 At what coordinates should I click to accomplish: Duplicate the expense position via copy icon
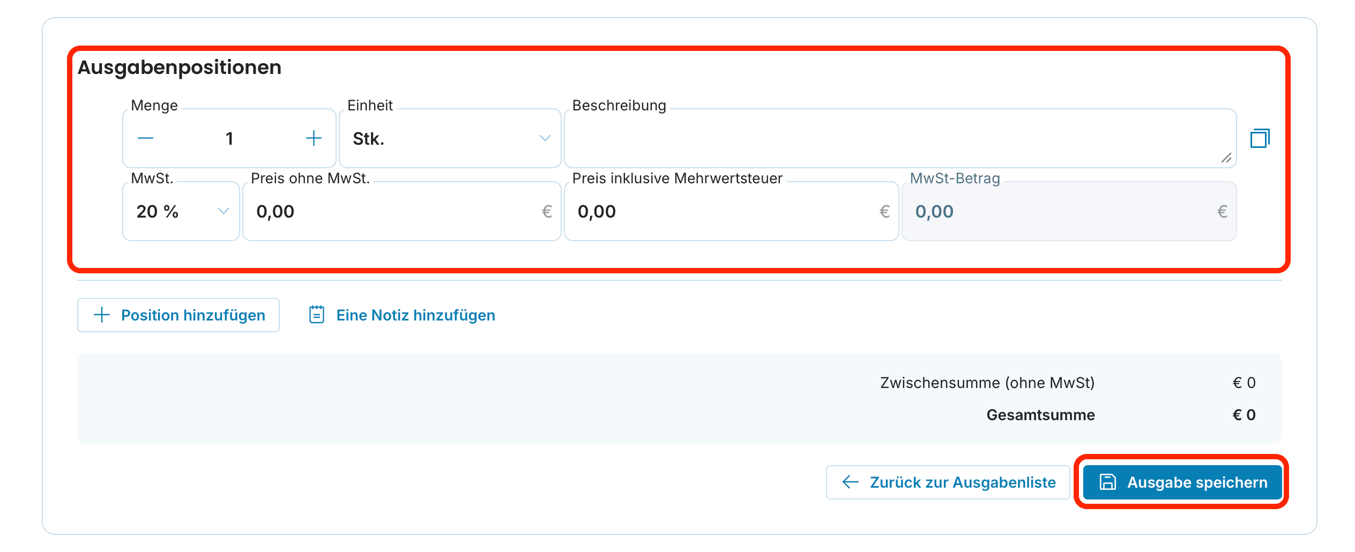pyautogui.click(x=1260, y=138)
